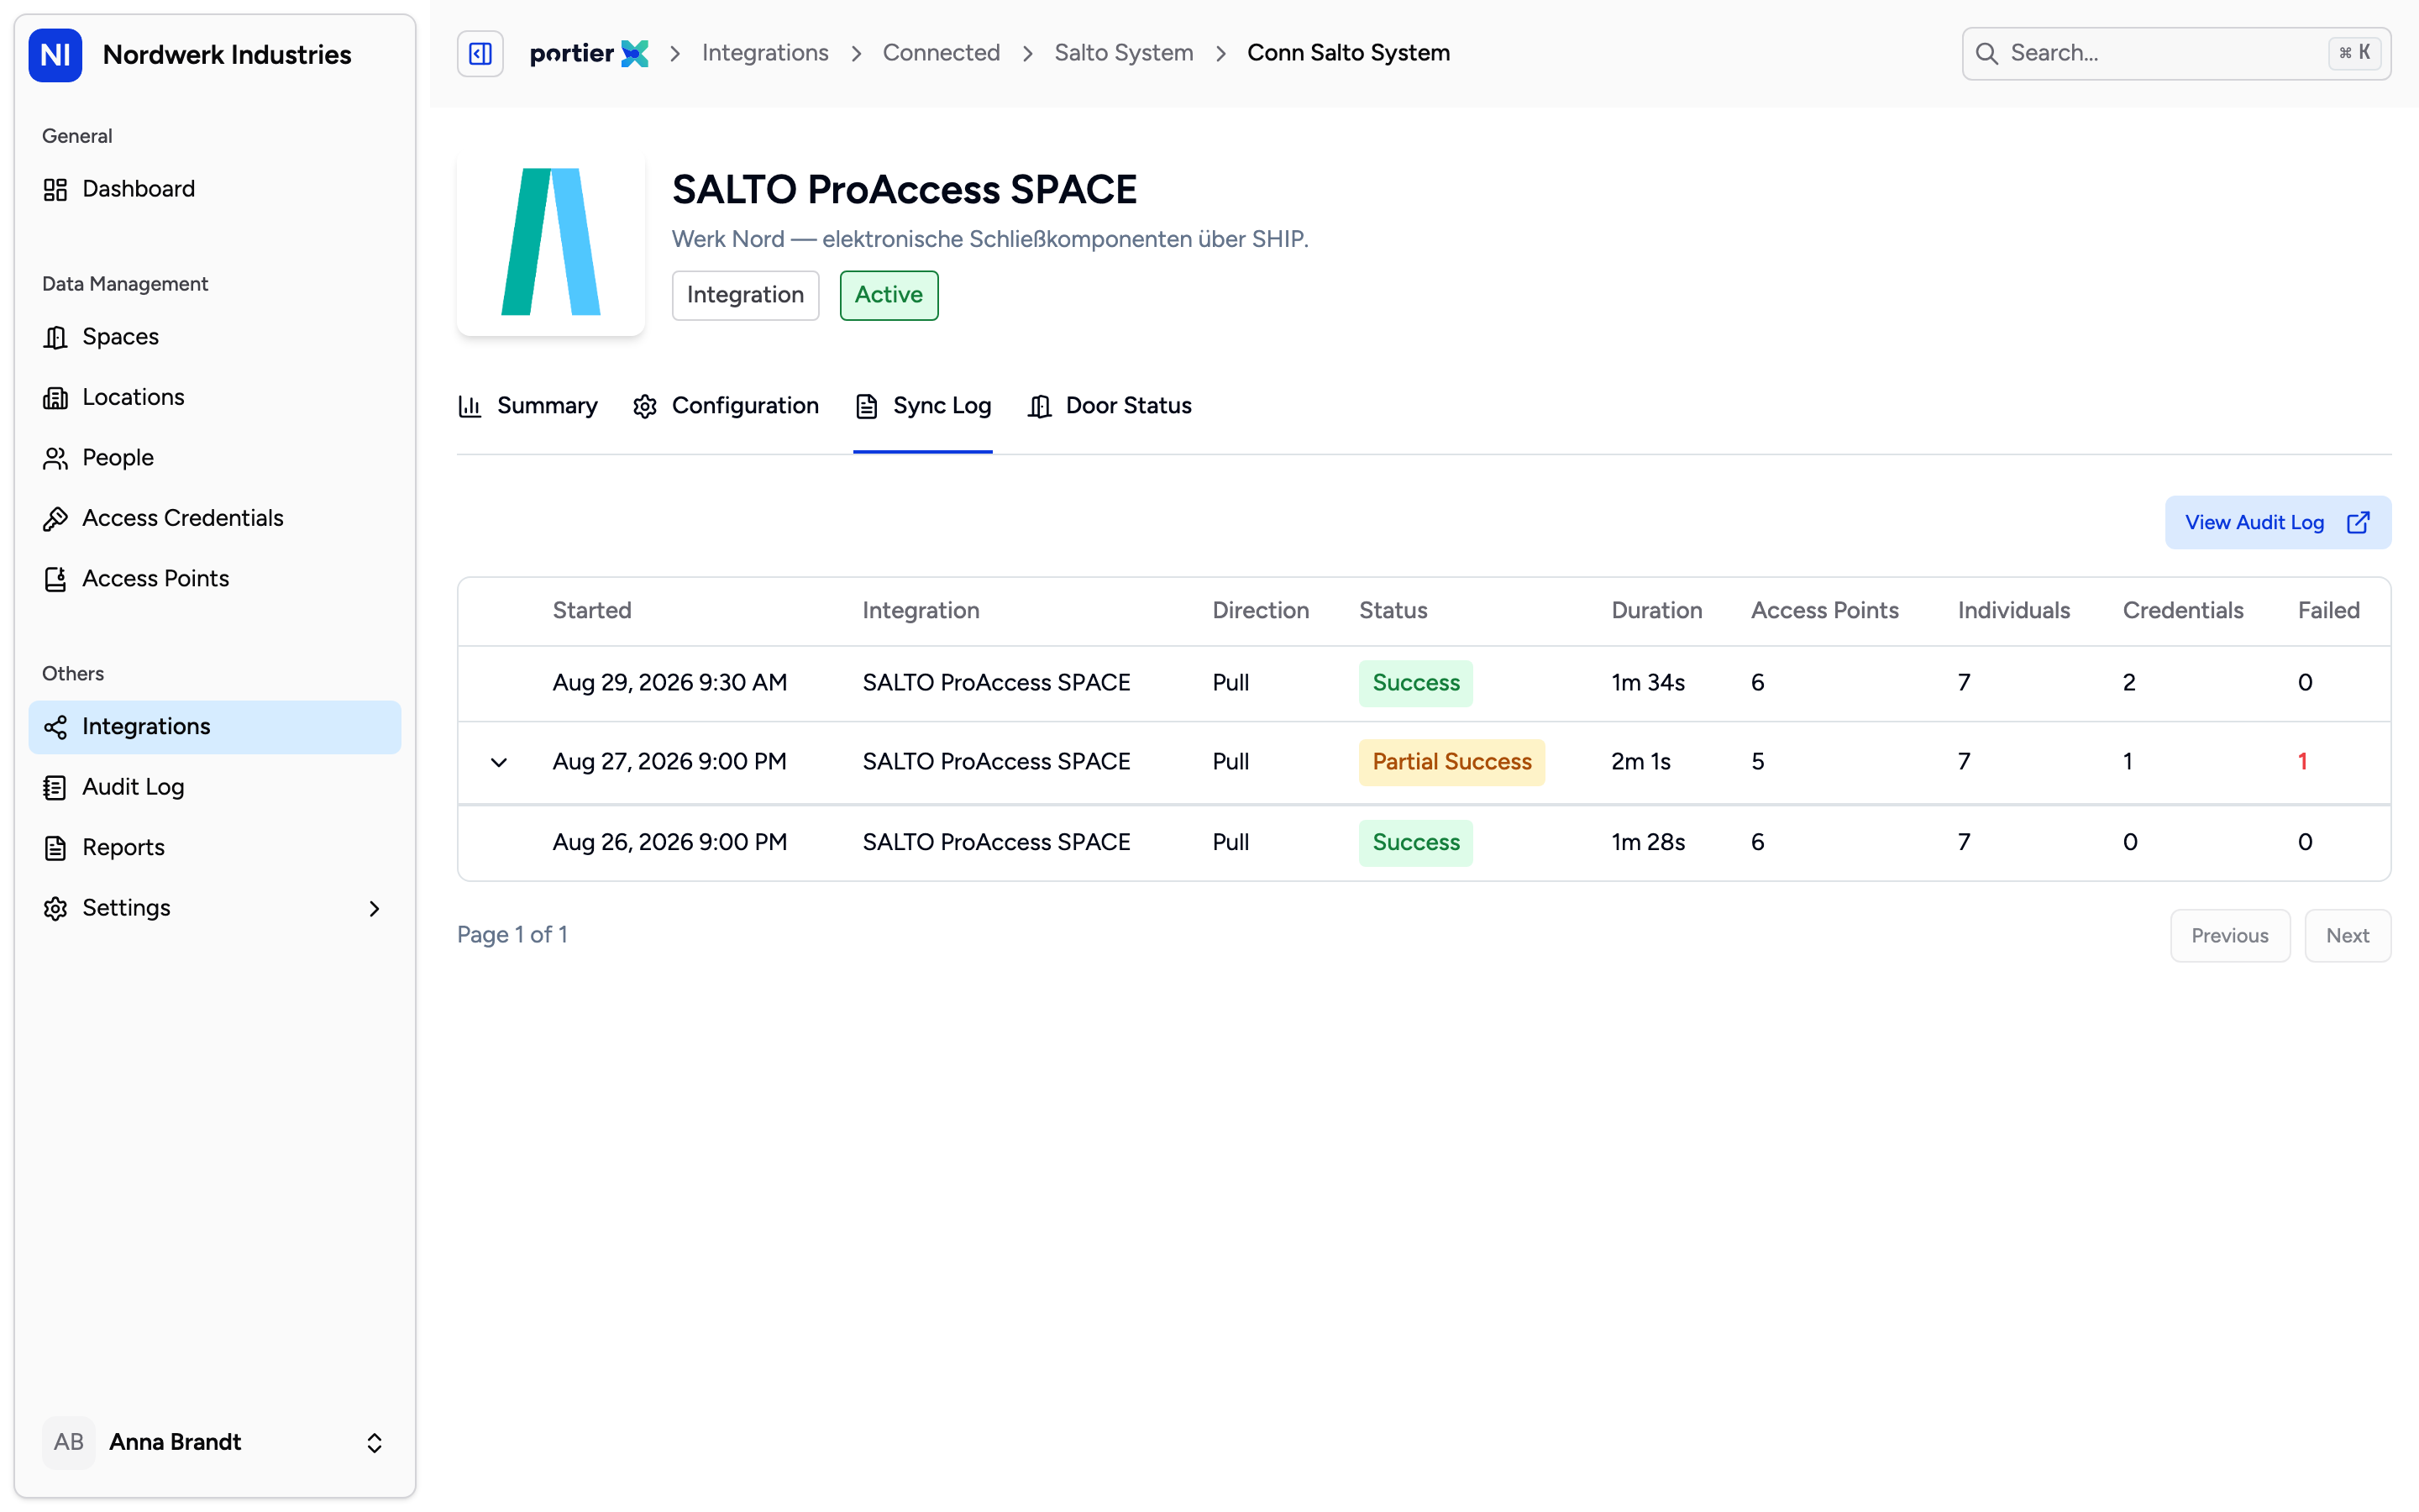Click the 1m 34s duration value
This screenshot has width=2419, height=1512.
tap(1647, 683)
